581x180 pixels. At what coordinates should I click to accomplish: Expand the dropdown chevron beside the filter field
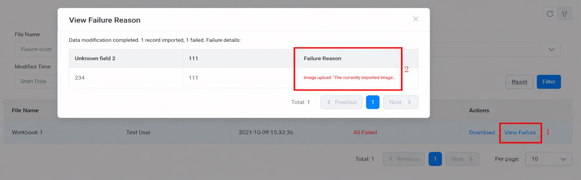click(551, 50)
